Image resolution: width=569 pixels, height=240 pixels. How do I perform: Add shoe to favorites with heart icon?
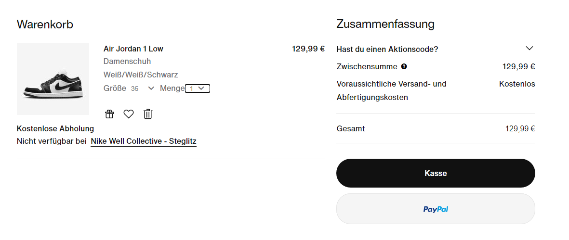tap(129, 114)
